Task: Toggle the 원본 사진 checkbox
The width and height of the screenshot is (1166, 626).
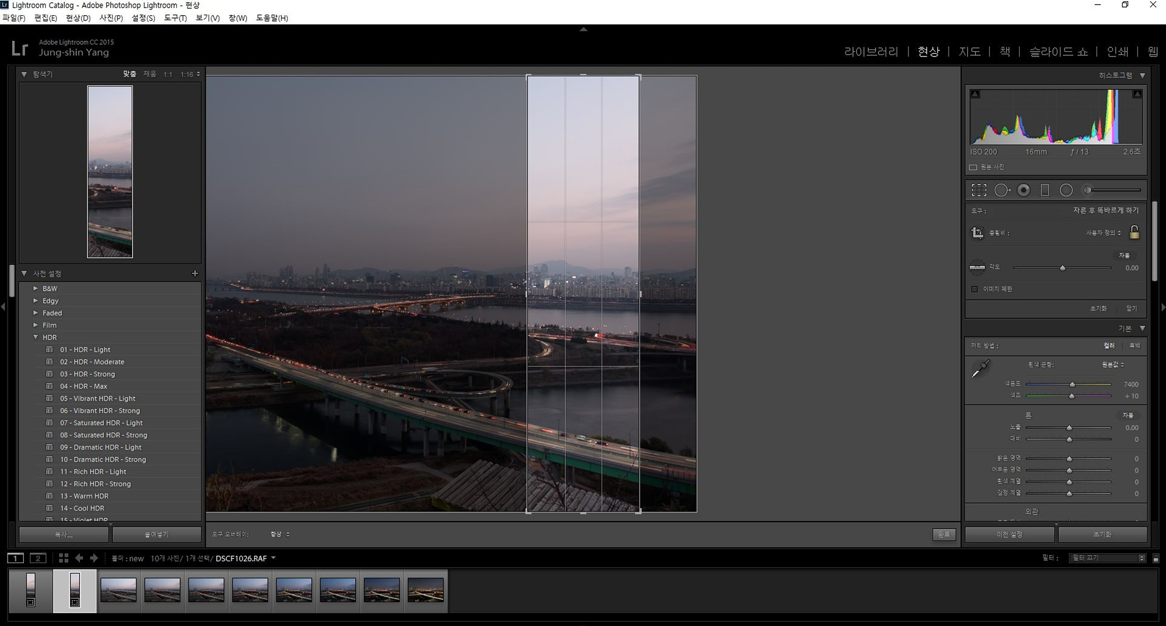Action: coord(973,167)
